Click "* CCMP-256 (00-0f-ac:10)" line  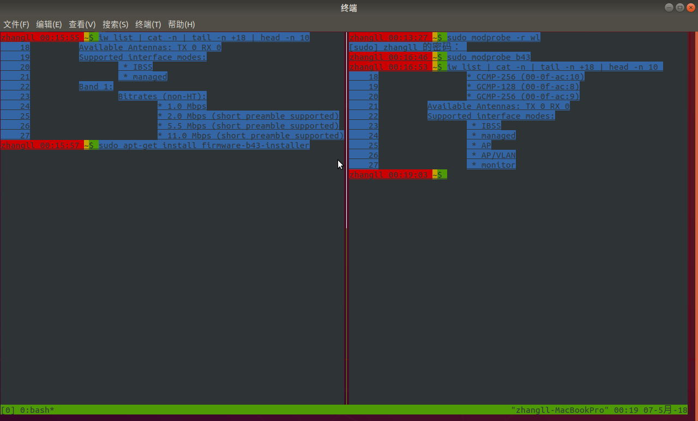526,77
